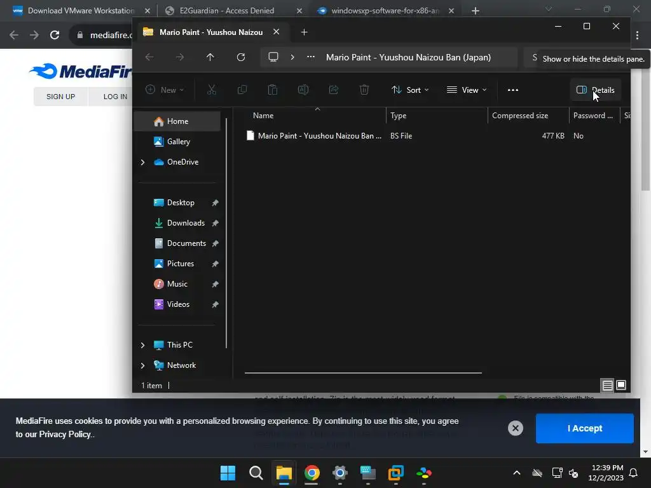Click the pin icon next to Downloads

[215, 223]
